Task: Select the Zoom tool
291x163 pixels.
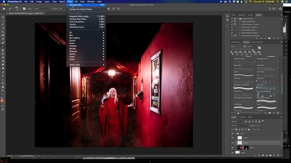Action: coord(3,91)
